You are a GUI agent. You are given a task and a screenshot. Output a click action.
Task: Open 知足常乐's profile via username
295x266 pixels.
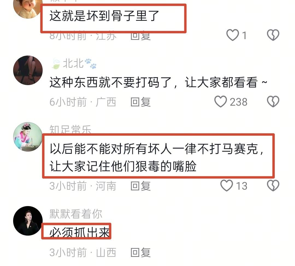(70, 129)
